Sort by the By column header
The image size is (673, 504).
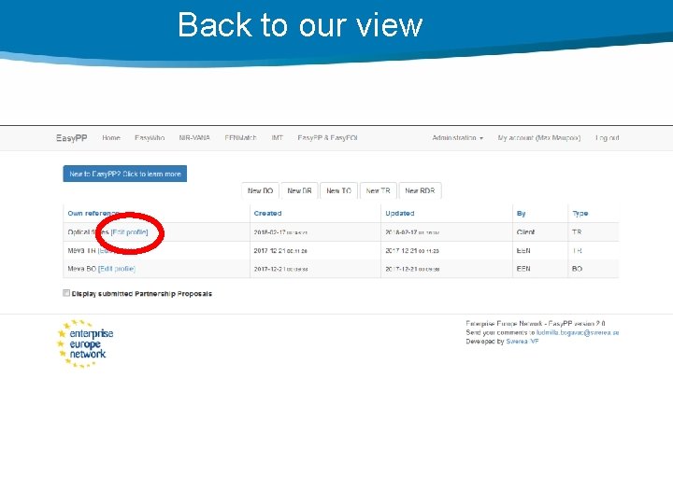(521, 214)
